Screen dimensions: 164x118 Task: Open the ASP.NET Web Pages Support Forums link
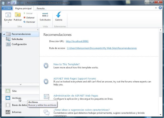pos(75,79)
